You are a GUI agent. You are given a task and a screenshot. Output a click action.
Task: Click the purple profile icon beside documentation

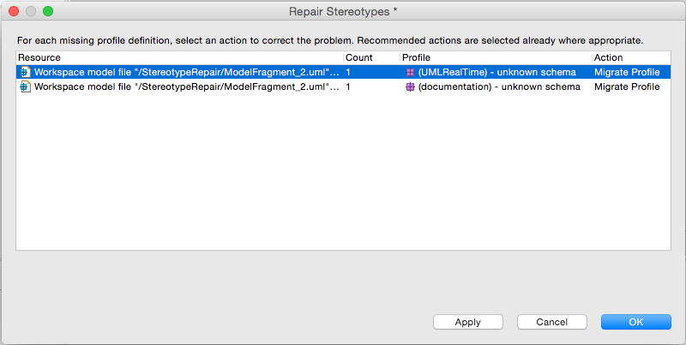point(410,87)
